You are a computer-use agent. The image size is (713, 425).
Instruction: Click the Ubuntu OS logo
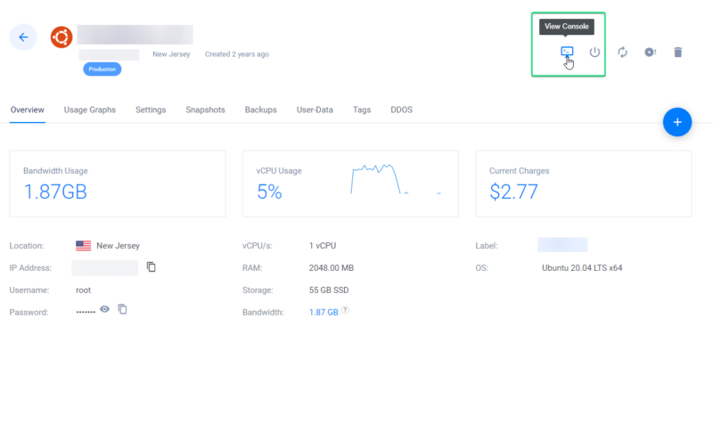61,37
